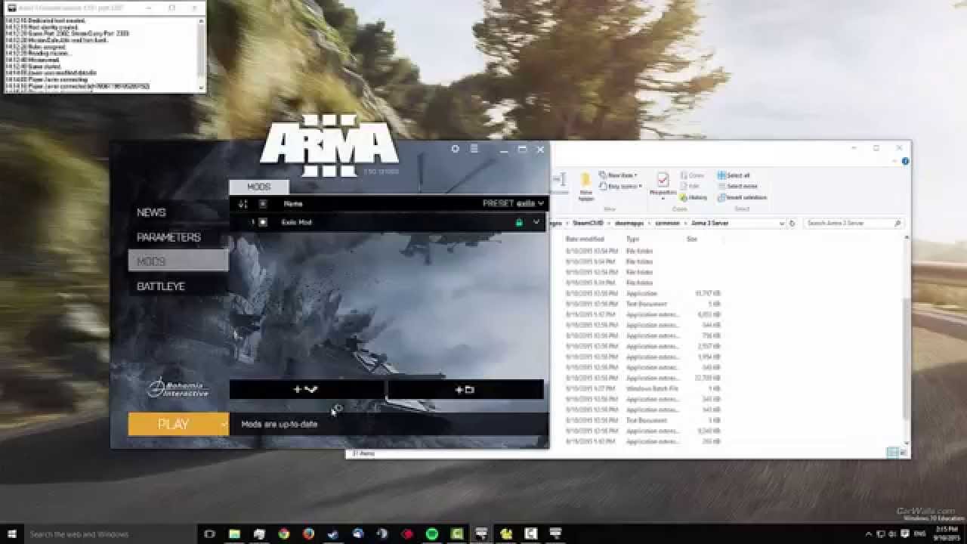Click the green lock icon on Exile Mod
967x544 pixels.
518,222
